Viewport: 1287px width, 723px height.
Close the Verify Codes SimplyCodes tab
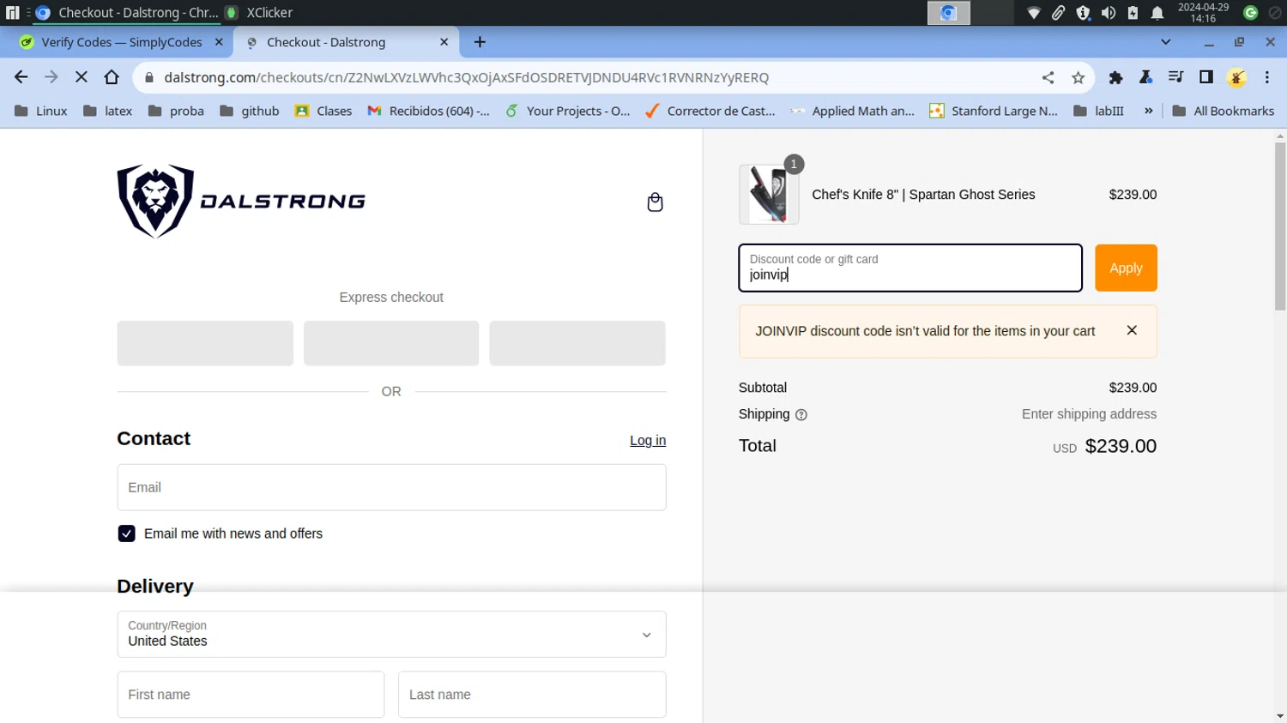tap(219, 42)
